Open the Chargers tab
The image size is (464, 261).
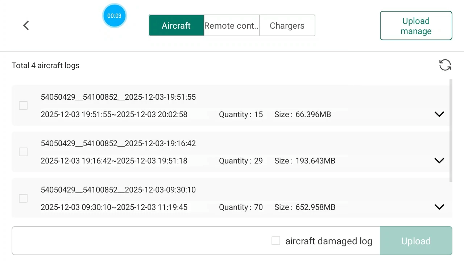tap(287, 26)
